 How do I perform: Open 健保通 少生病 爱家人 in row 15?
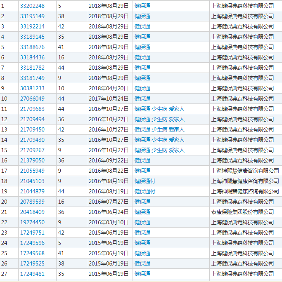pos(159,150)
